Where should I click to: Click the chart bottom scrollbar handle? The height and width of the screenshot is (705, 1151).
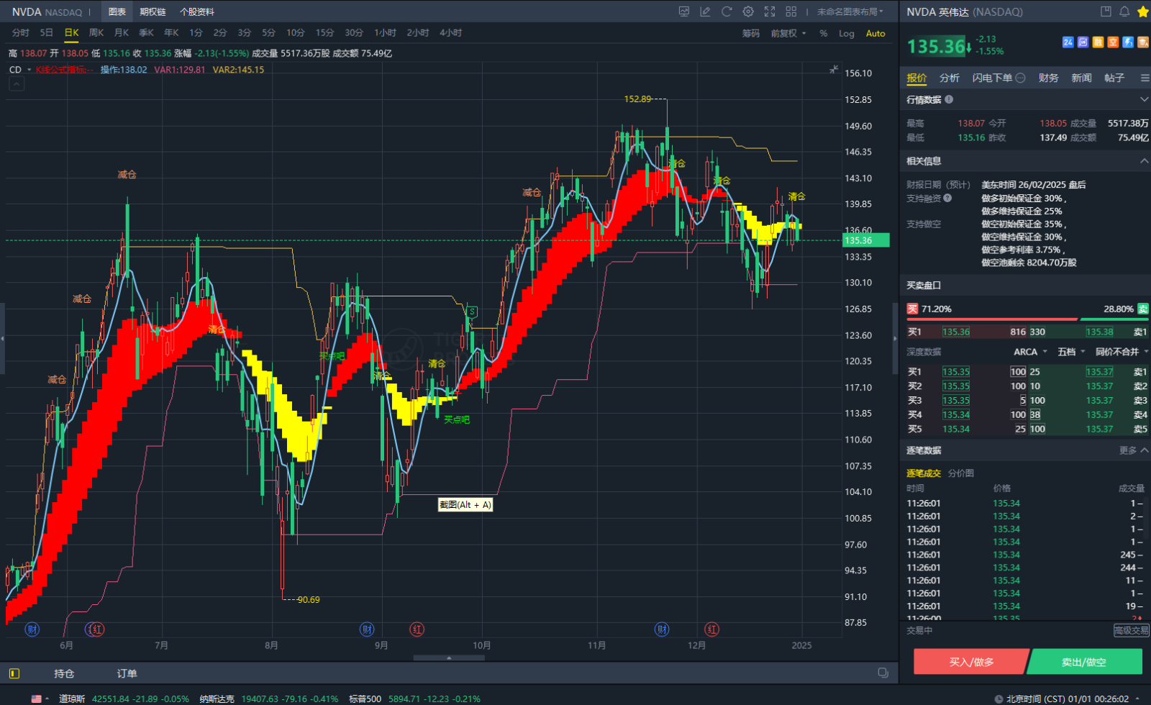coord(449,658)
